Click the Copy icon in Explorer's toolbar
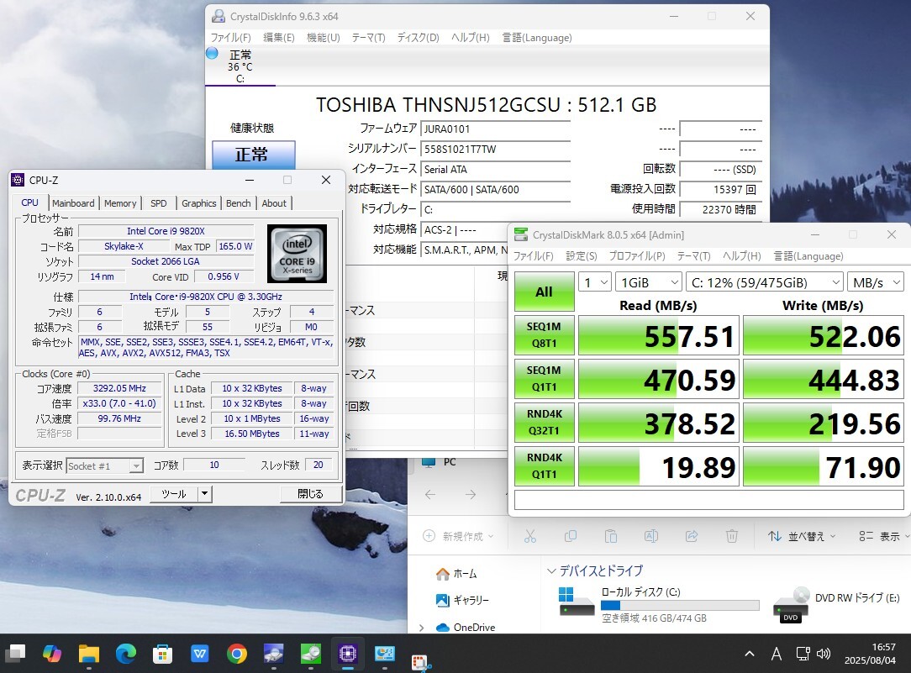The height and width of the screenshot is (673, 911). (571, 536)
